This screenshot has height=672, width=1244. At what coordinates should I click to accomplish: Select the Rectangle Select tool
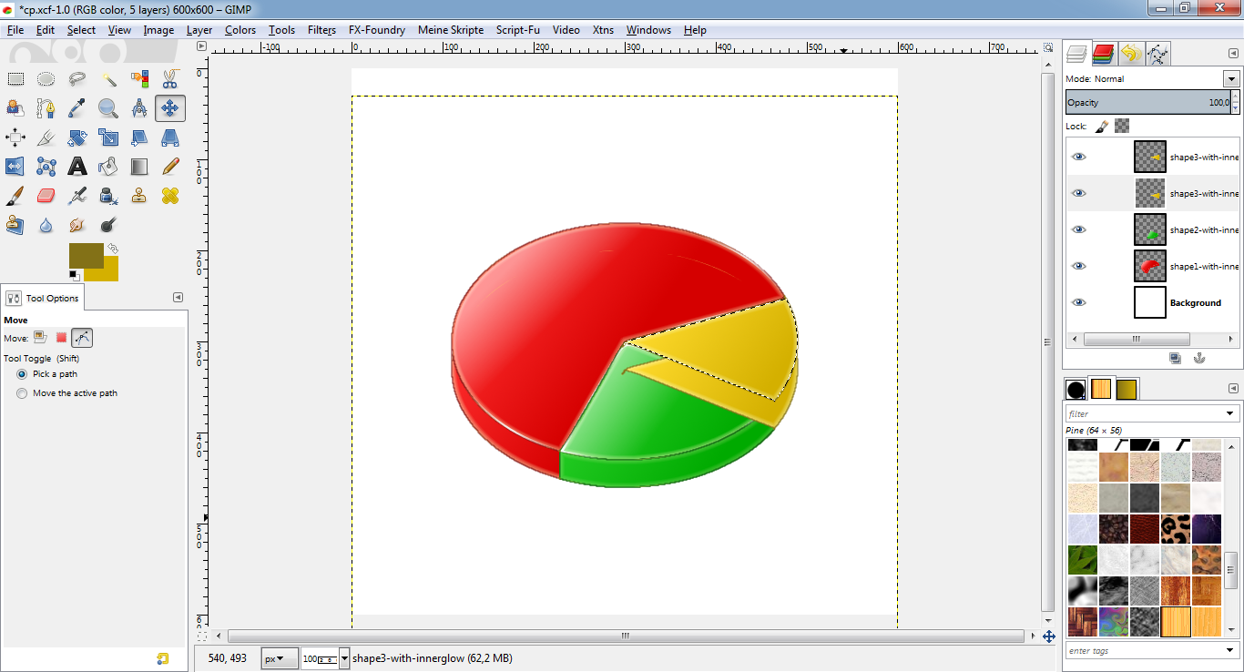tap(15, 79)
